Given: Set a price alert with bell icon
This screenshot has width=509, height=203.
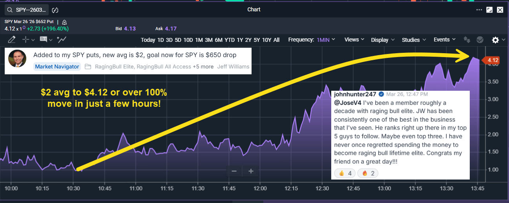Looking at the screenshot, I should coord(64,23).
